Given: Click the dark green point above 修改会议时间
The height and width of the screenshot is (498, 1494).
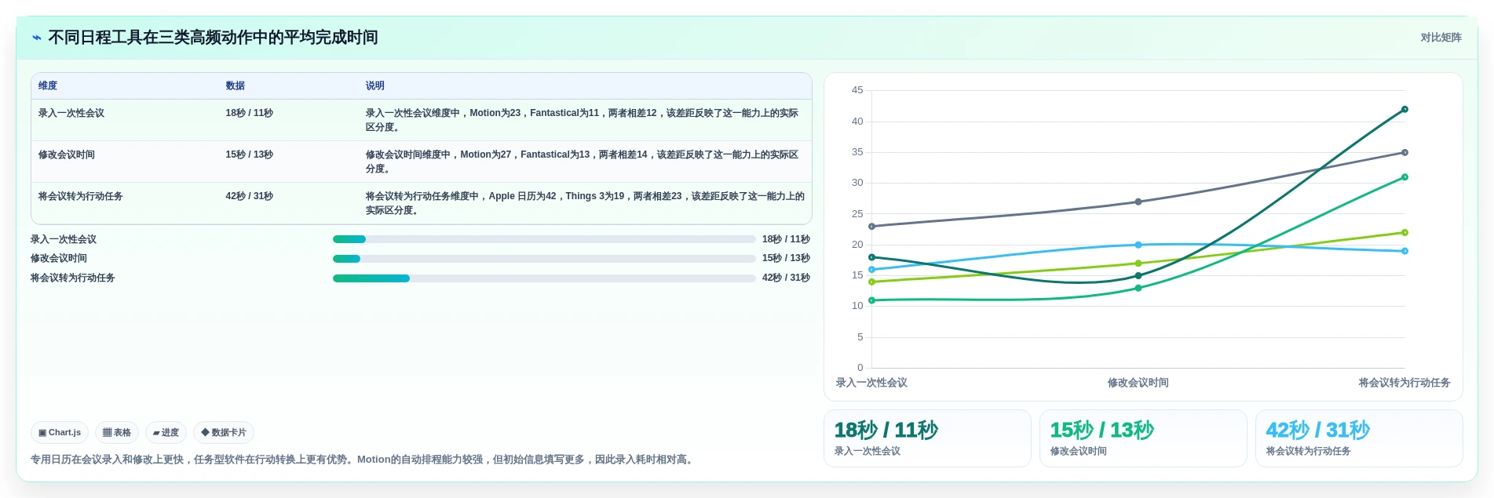Looking at the screenshot, I should point(1138,276).
